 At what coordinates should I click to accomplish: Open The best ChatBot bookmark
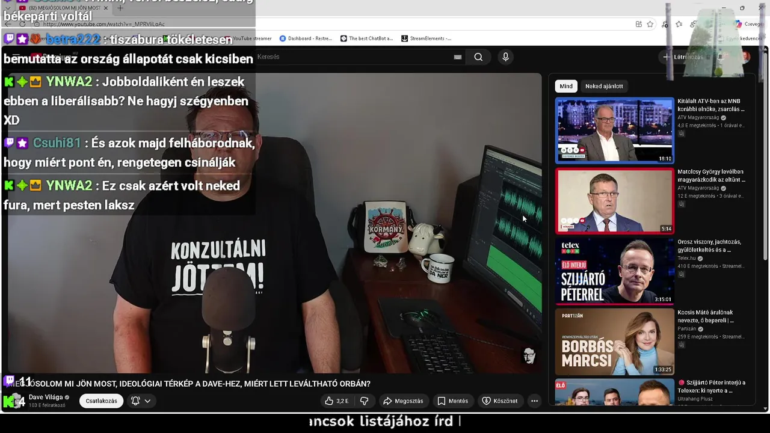coord(366,38)
